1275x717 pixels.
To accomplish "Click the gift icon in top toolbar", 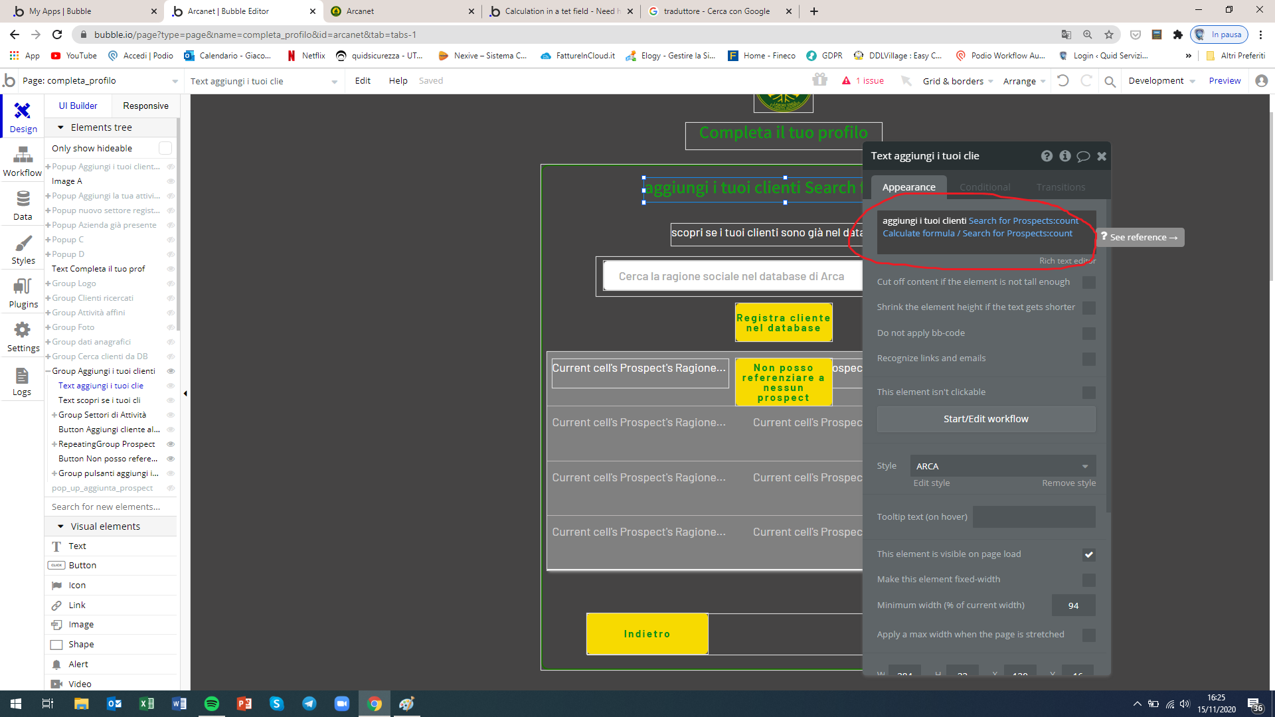I will 819,80.
